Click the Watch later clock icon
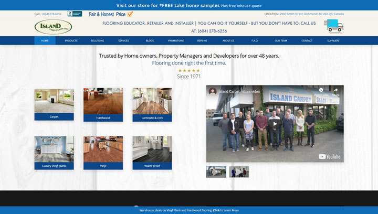This screenshot has width=378, height=214. click(321, 90)
